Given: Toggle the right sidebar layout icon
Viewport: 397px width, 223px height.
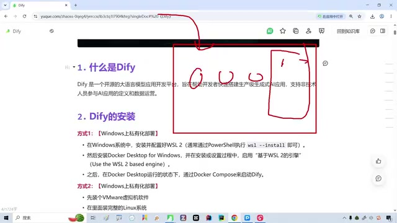Looking at the screenshot, I should [383, 31].
